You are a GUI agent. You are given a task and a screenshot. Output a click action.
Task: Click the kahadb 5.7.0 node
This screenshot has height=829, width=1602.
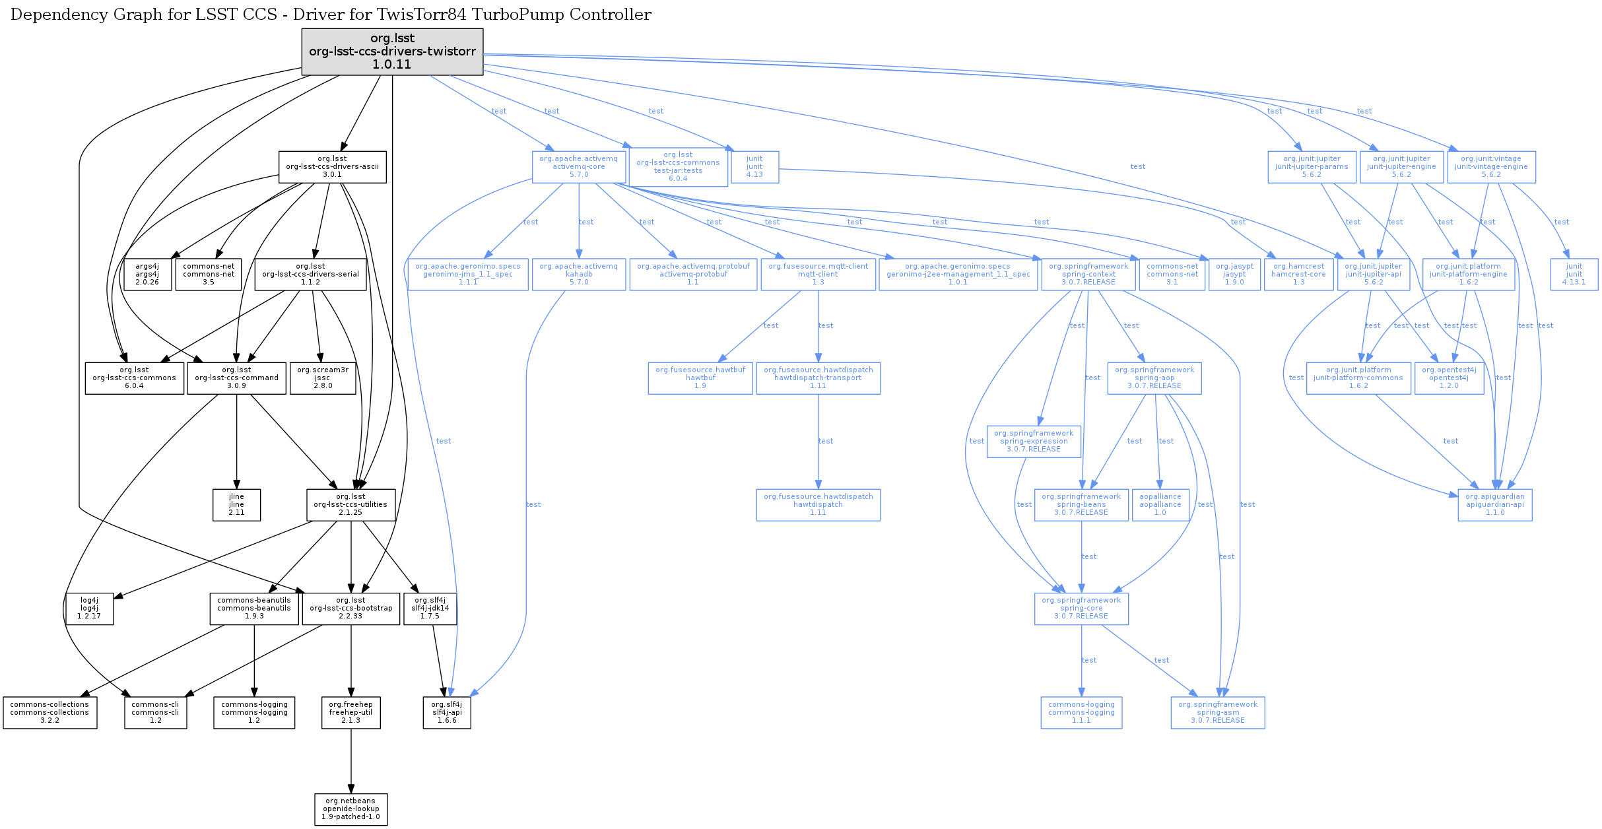pos(578,275)
